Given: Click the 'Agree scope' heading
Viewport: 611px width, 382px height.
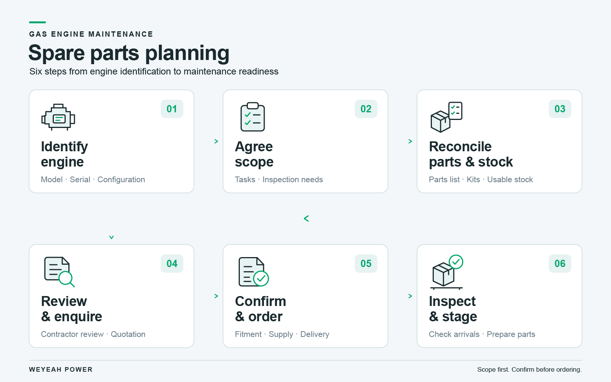Looking at the screenshot, I should pos(254,154).
